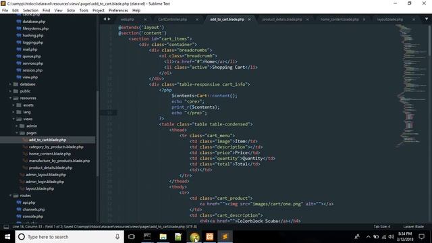Open the Tools menu

(84, 11)
